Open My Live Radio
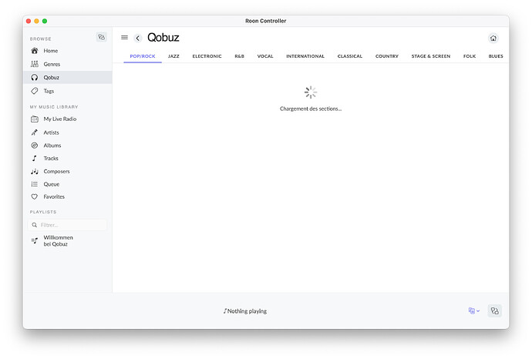This screenshot has height=359, width=532. [68, 119]
